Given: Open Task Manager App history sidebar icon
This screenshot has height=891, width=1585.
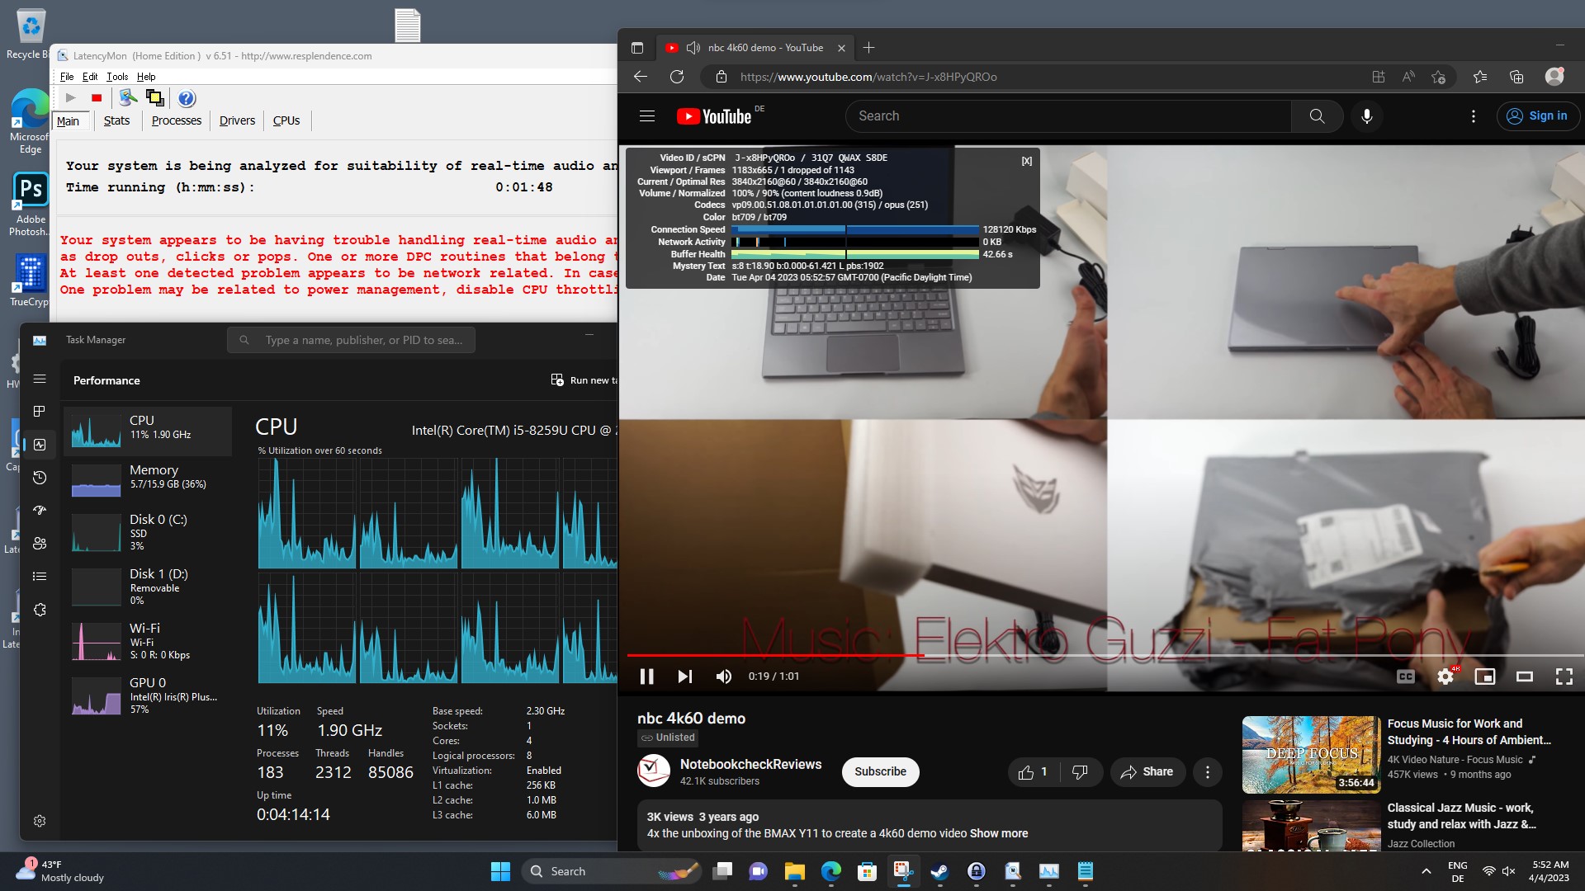Looking at the screenshot, I should (x=40, y=478).
